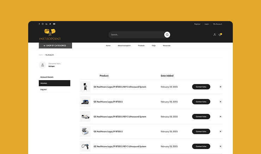Click the avatar icon beside Welcome back
Screen dimensions: 261x154
click(x=43, y=65)
